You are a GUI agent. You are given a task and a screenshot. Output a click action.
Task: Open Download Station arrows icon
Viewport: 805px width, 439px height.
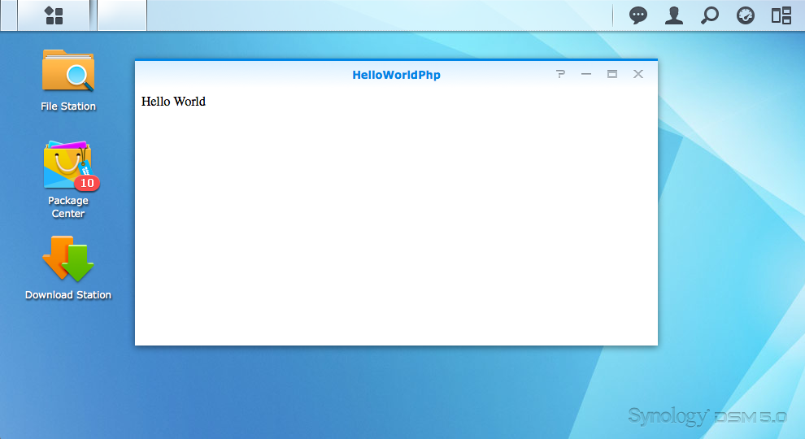point(68,259)
